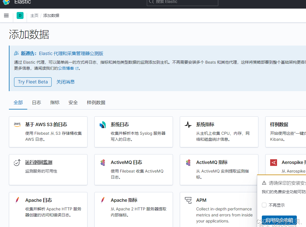
Task: Switch to the 日志 tab
Action: coord(36,103)
